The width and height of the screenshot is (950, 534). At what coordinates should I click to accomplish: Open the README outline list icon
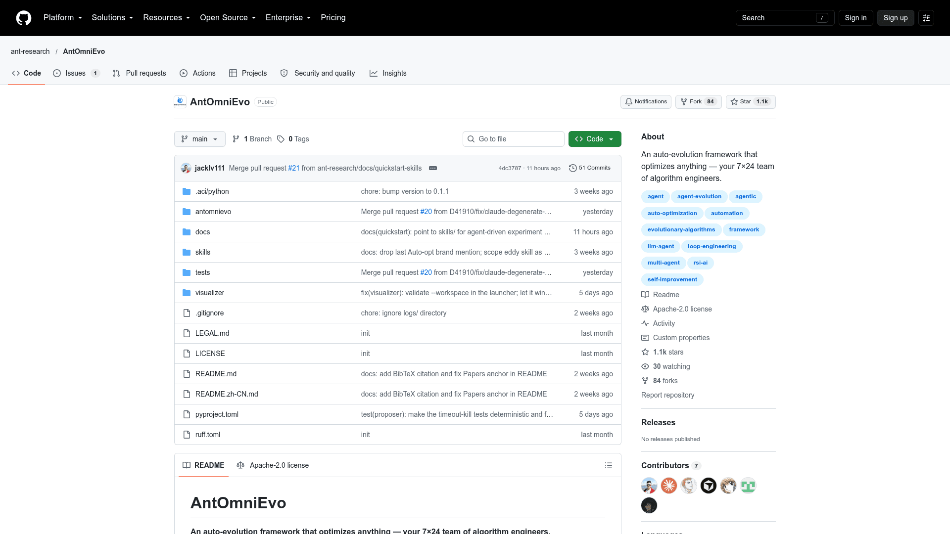pos(609,465)
